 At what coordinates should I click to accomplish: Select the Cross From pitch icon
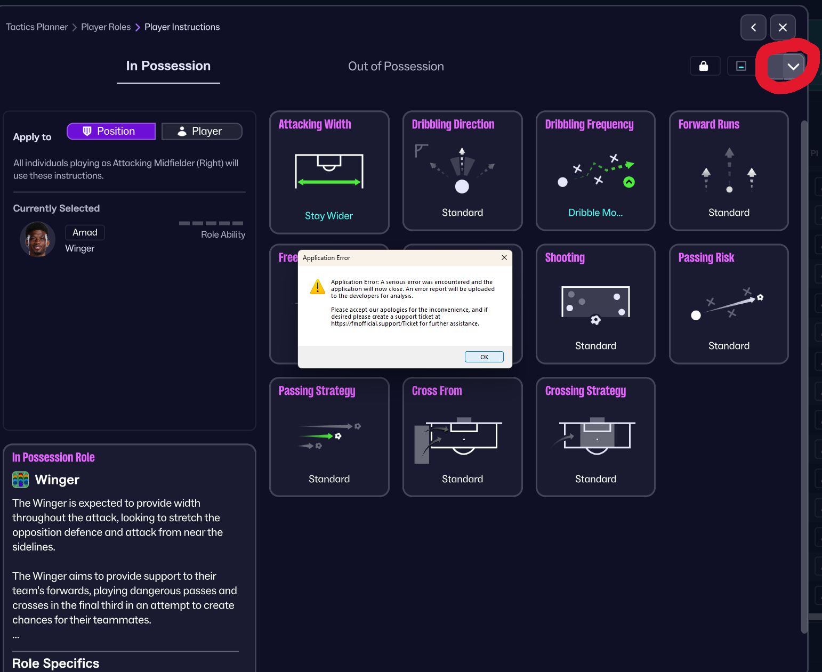[458, 440]
